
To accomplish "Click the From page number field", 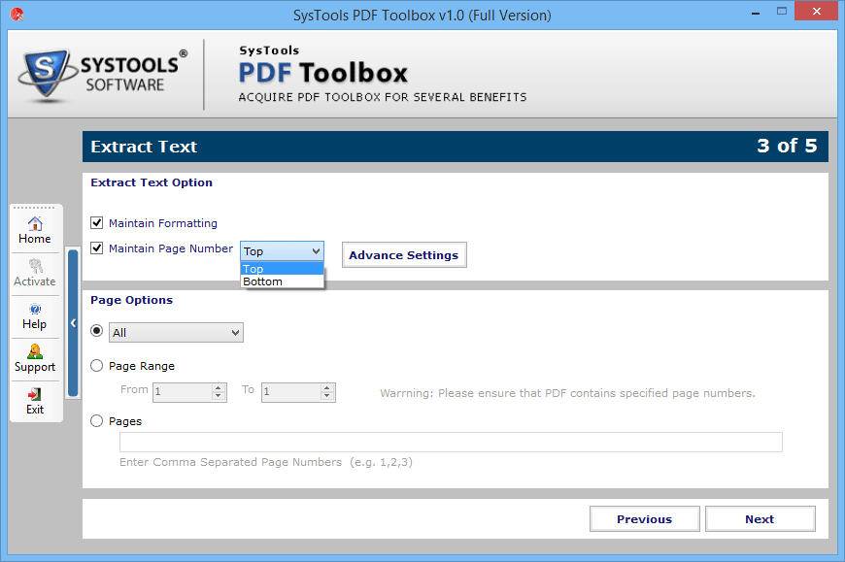I will 184,392.
